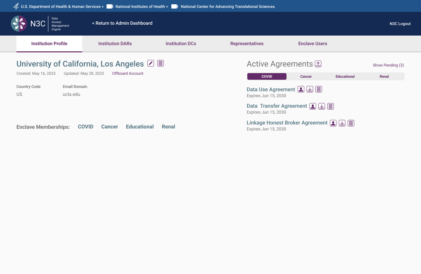The image size is (421, 274).
Task: Click the Offboard Account link
Action: click(x=128, y=73)
